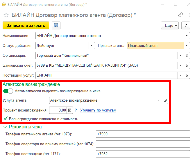Open Статус действия dropdown
This screenshot has height=161, width=195.
pos(92,46)
